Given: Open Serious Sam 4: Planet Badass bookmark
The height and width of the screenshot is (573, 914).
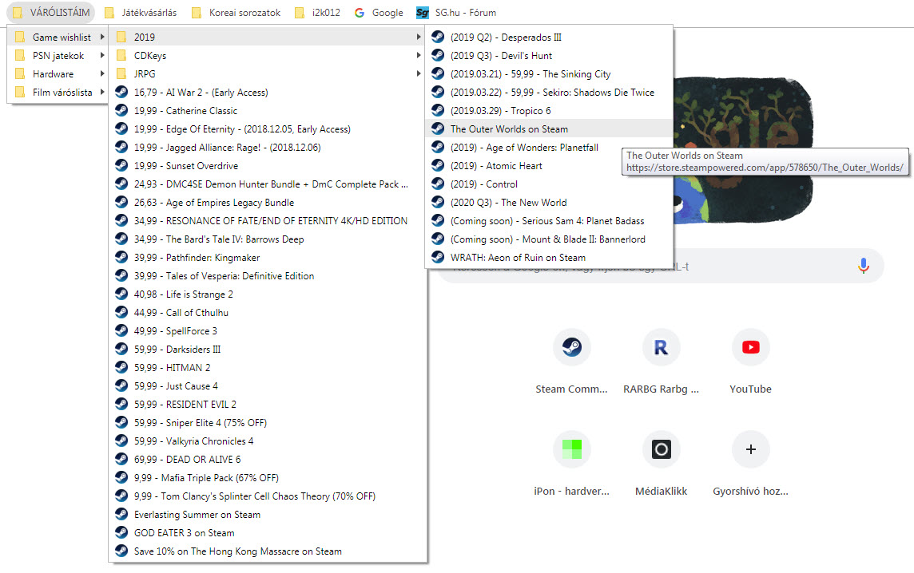Looking at the screenshot, I should [x=549, y=221].
